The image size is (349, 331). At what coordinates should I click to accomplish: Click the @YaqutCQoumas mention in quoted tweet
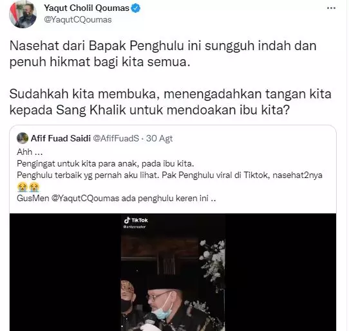coord(85,198)
